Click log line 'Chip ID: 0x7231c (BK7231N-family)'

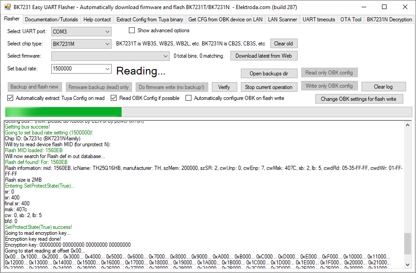43,139
